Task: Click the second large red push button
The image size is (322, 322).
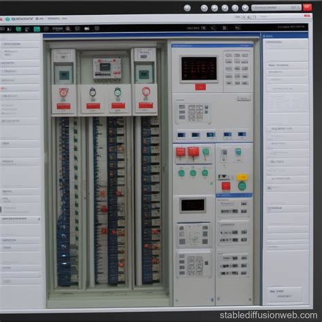Action: [x=194, y=151]
